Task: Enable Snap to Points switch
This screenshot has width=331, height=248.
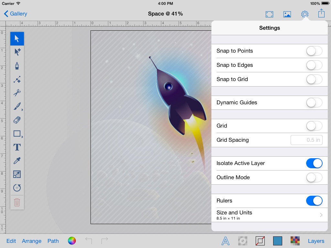Action: 314,51
